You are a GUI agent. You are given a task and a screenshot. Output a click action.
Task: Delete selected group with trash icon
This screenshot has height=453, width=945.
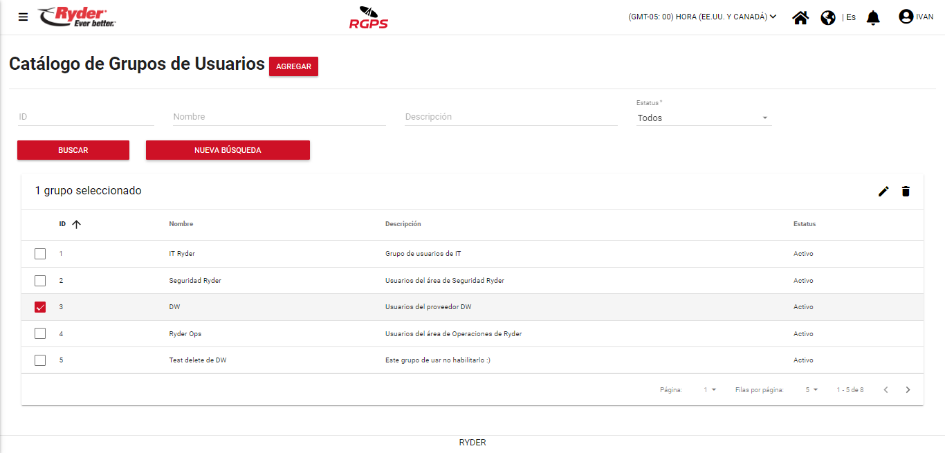click(906, 192)
